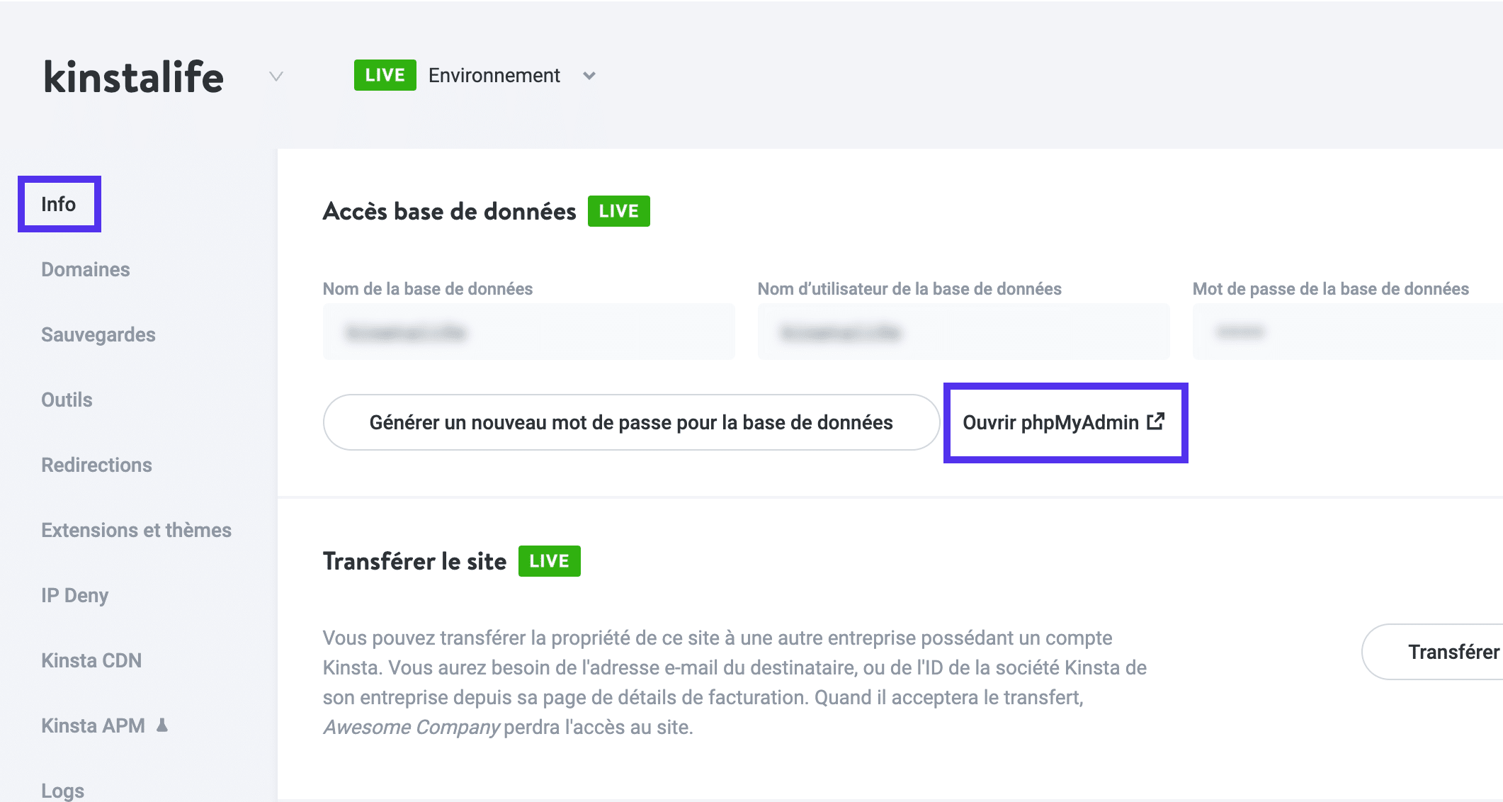Click the Domaines sidebar link

tap(86, 269)
